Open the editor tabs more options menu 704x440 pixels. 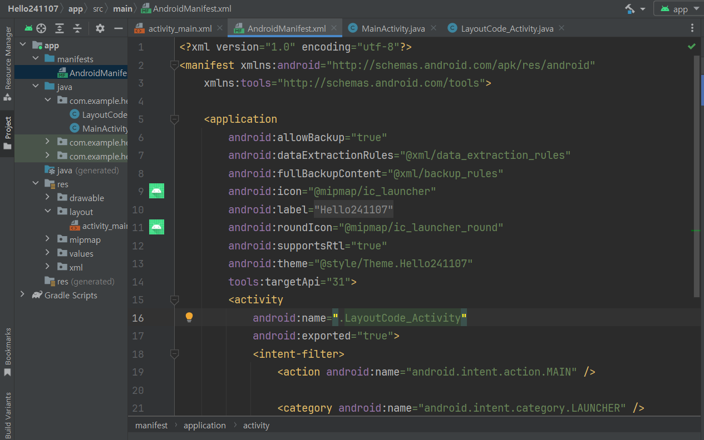[x=692, y=28]
